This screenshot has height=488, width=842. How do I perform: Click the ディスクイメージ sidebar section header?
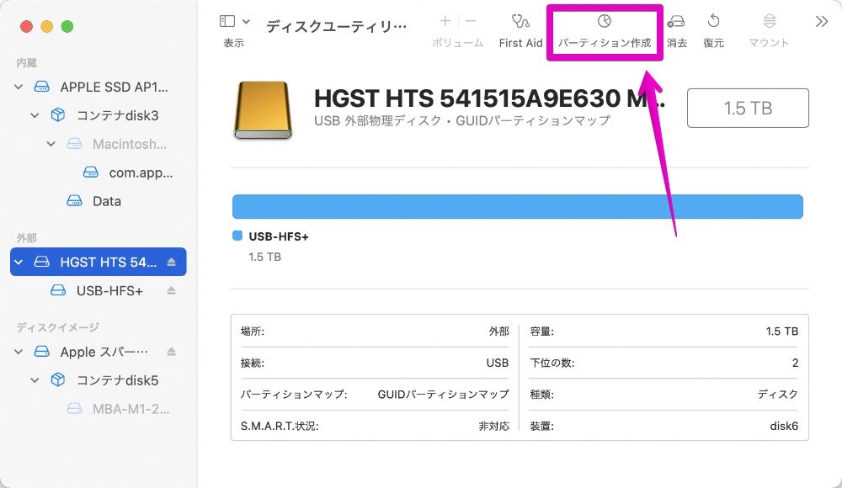point(57,327)
